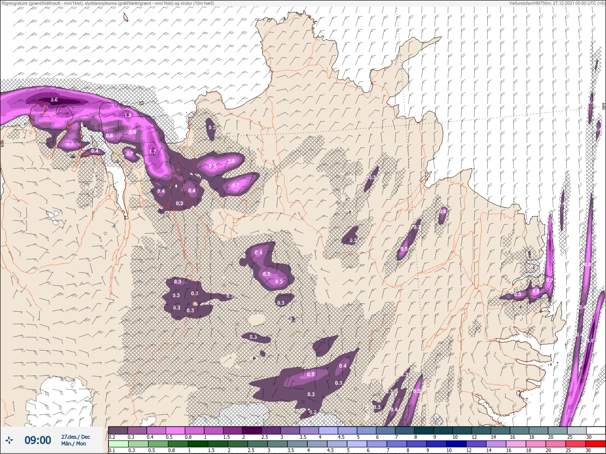The height and width of the screenshot is (454, 606).
Task: Click the '30' label on the lower legend scale
Action: tap(588, 450)
